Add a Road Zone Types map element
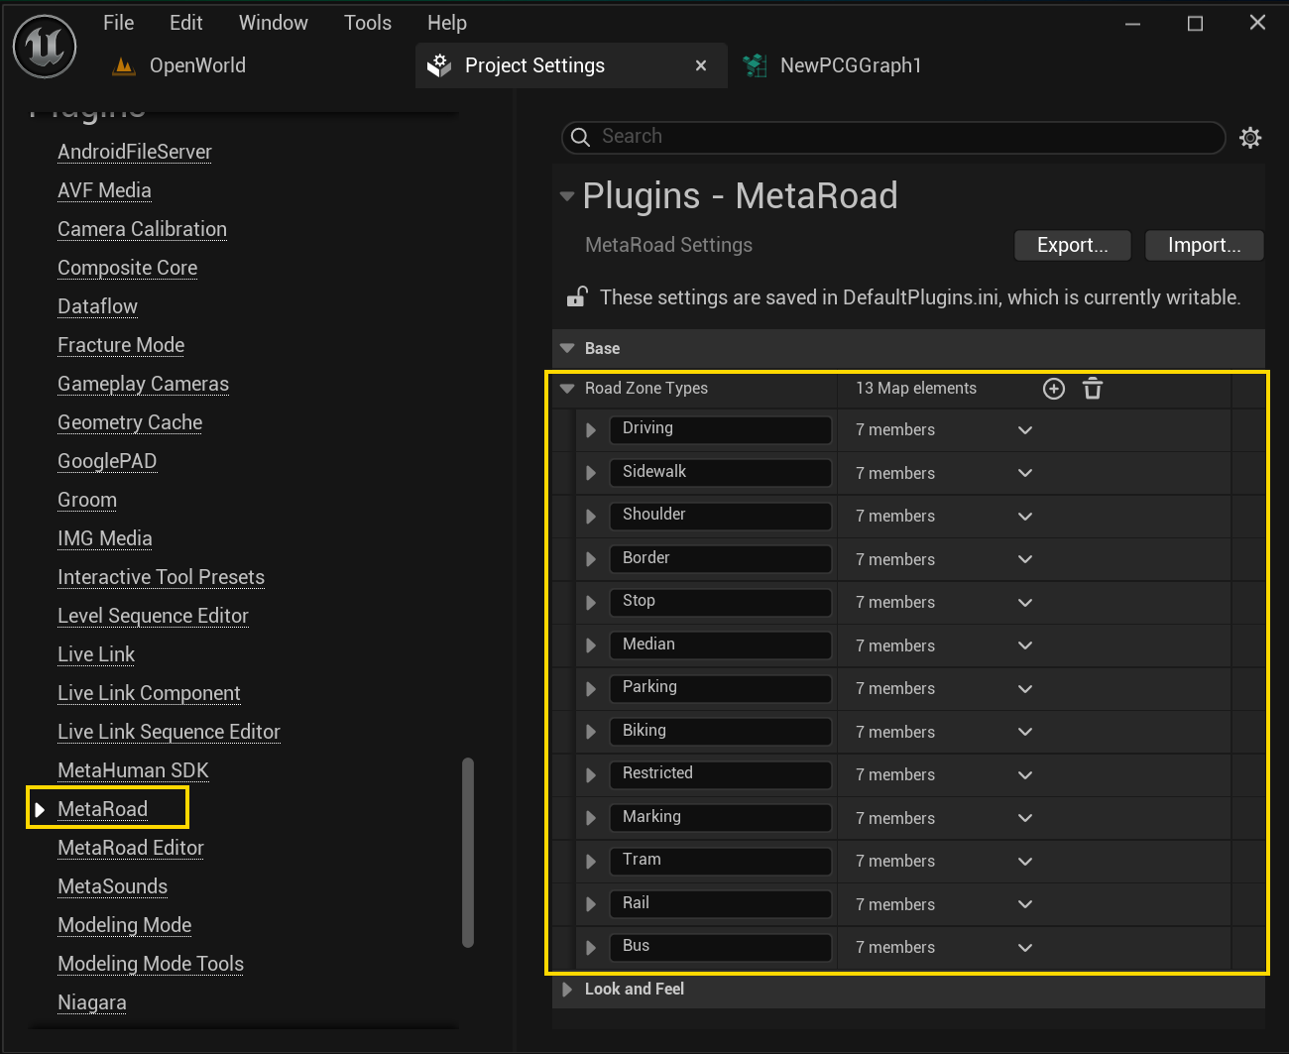1289x1054 pixels. click(1054, 389)
